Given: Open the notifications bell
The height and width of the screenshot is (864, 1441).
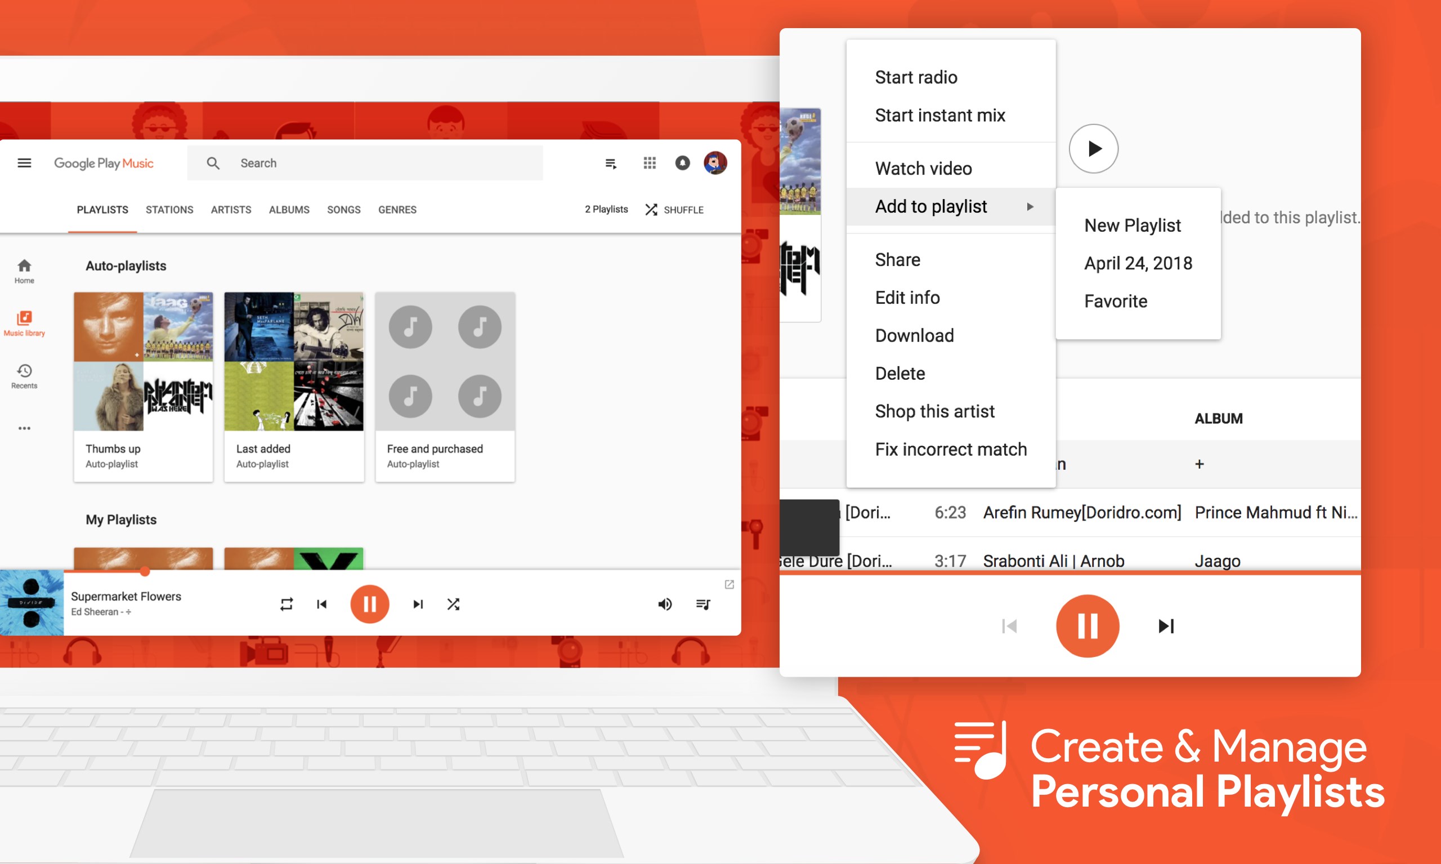Looking at the screenshot, I should pos(682,163).
